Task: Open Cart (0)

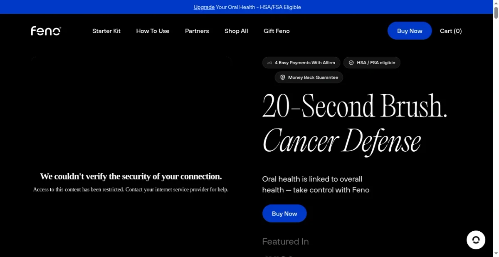Action: [451, 31]
